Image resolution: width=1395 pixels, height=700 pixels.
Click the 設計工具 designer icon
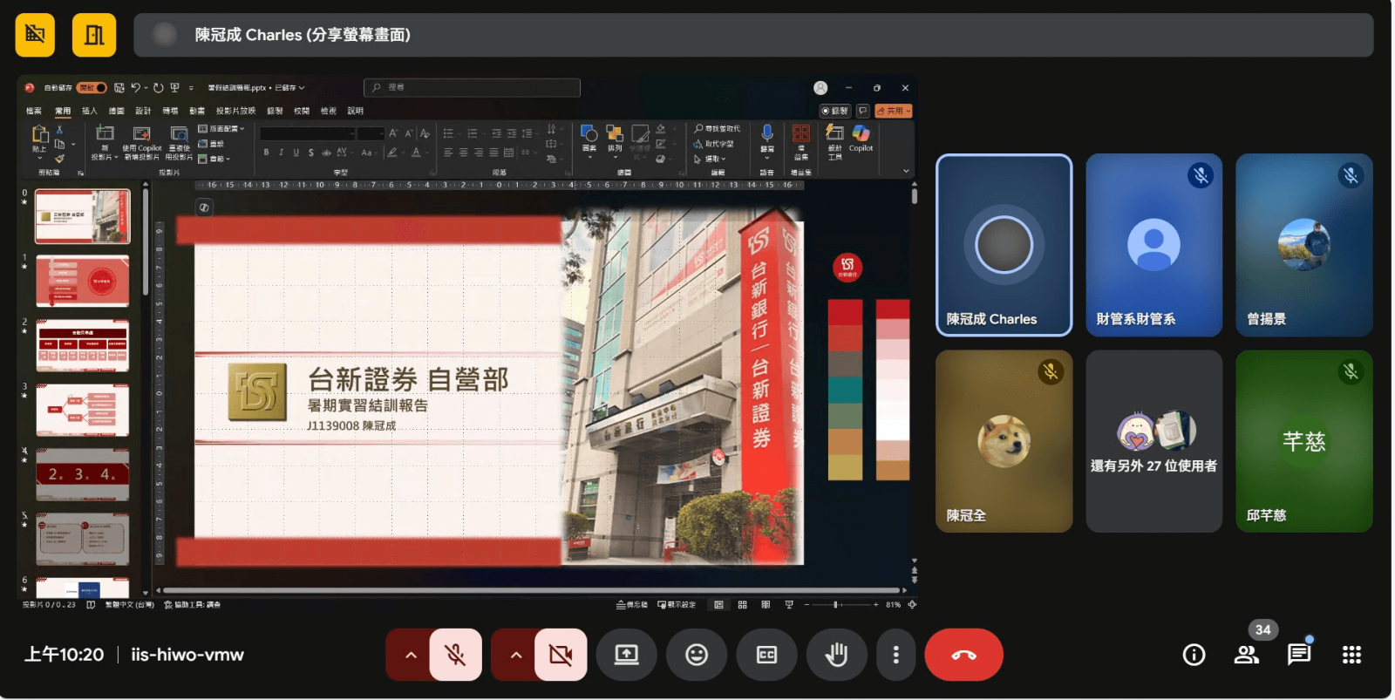834,142
